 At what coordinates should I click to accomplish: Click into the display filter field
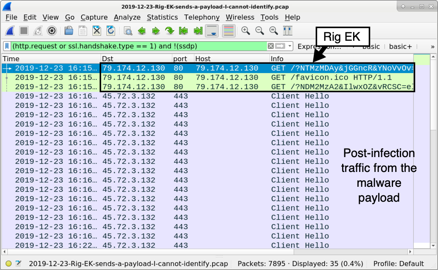pyautogui.click(x=138, y=46)
